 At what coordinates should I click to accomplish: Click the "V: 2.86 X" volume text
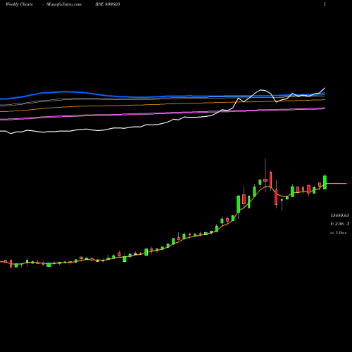click(x=340, y=224)
